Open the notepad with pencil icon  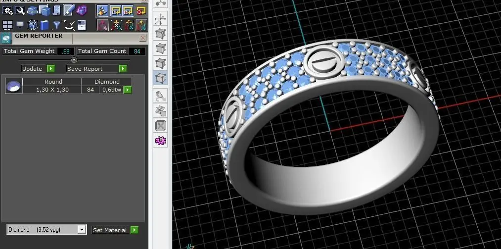point(69,10)
